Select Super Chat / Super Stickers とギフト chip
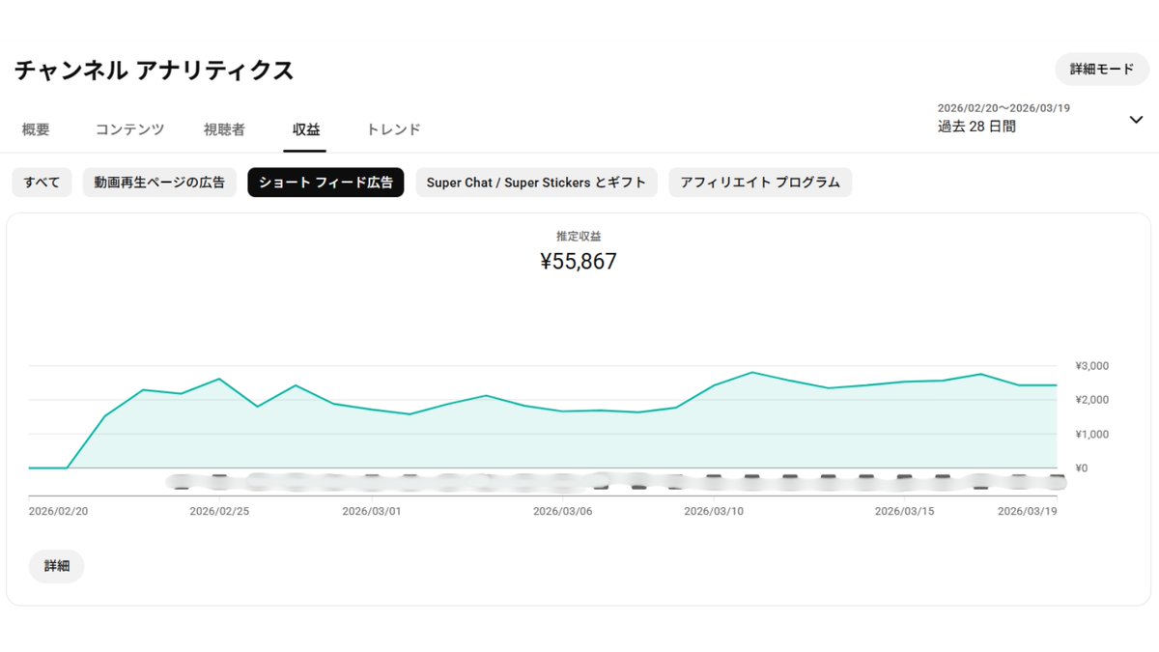This screenshot has width=1159, height=652. [536, 183]
